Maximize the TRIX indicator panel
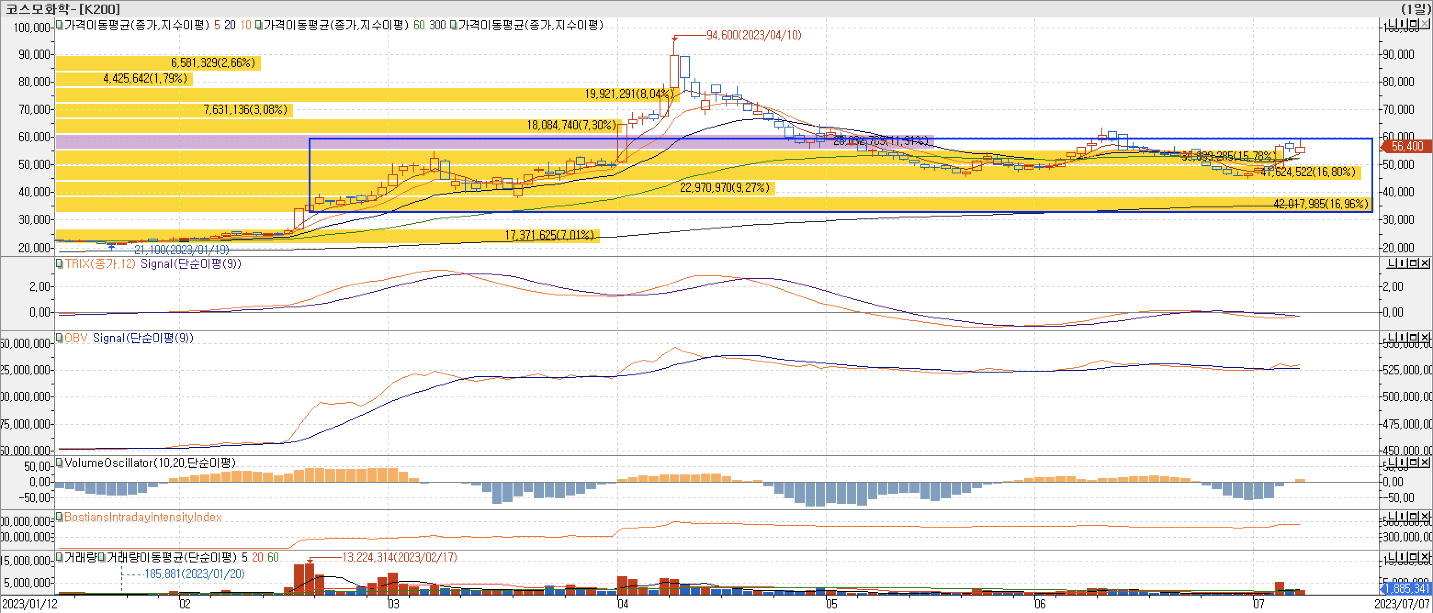 [1414, 263]
